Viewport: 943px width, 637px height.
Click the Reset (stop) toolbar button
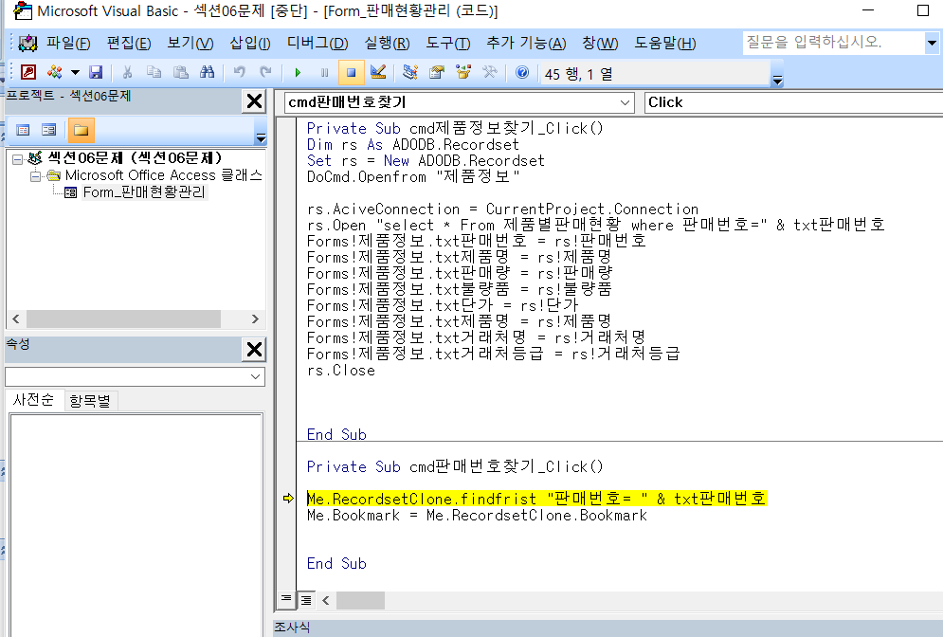click(x=351, y=72)
